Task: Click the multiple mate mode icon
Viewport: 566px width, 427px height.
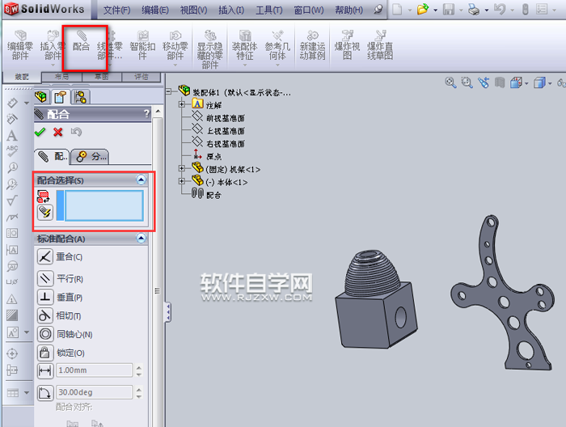Action: tap(44, 213)
